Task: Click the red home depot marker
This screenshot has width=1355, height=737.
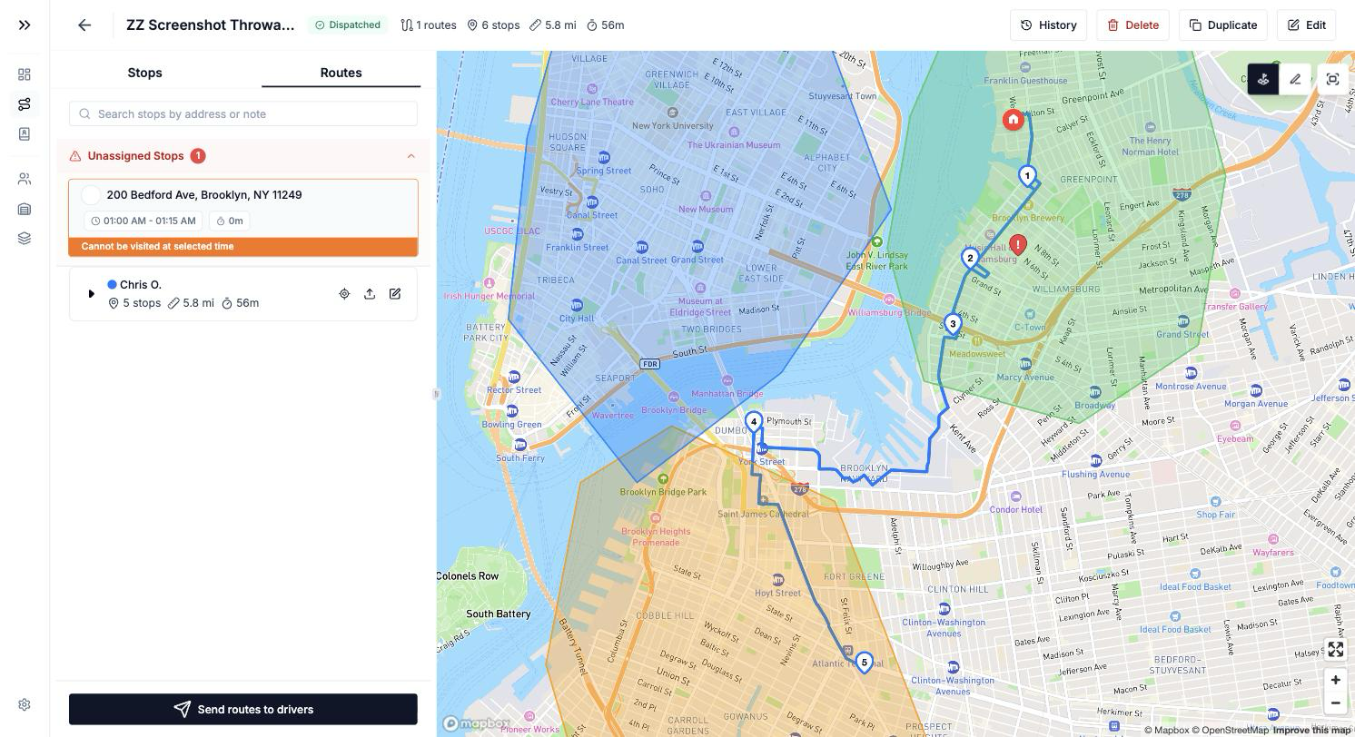Action: pyautogui.click(x=1014, y=120)
